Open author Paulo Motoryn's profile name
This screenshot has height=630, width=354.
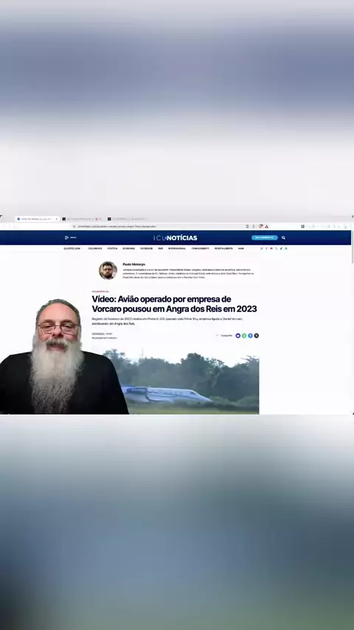pyautogui.click(x=134, y=264)
